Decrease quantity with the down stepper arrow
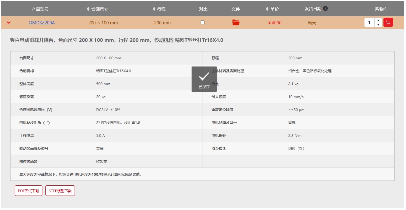The height and width of the screenshot is (210, 406). coord(378,25)
